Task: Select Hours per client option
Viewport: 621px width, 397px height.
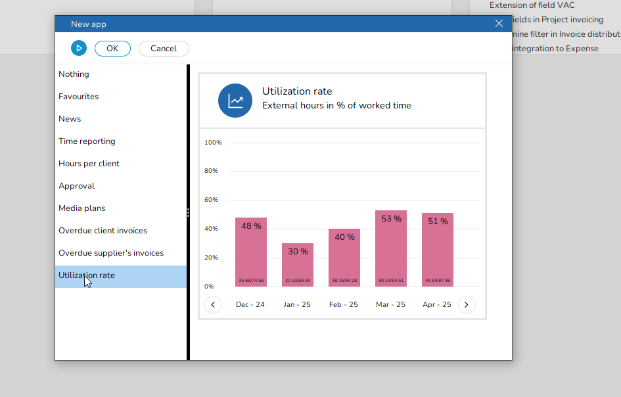Action: pos(89,164)
